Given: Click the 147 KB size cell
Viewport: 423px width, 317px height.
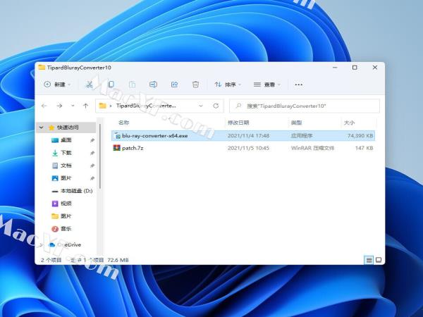Looking at the screenshot, I should [x=364, y=148].
